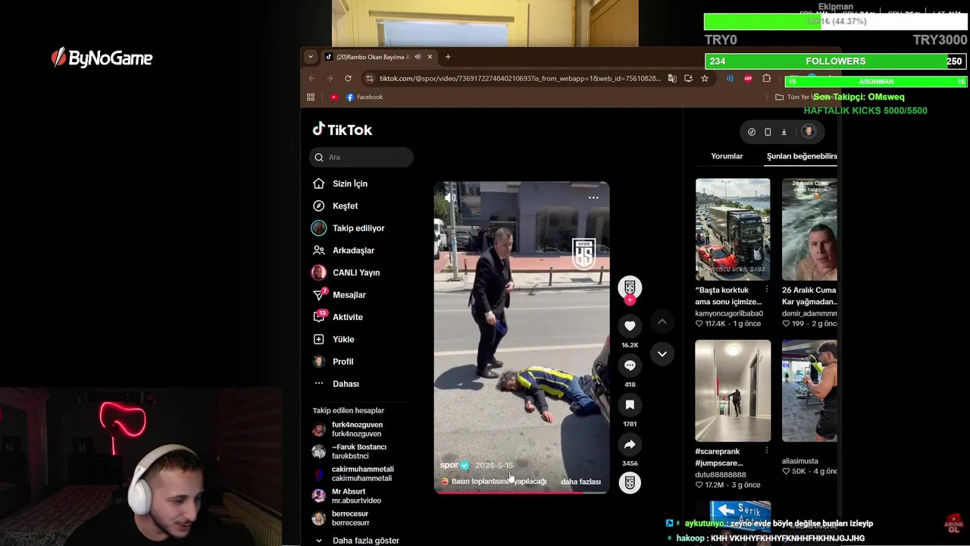Open the Facebook bookmark
This screenshot has width=970, height=546.
click(364, 97)
